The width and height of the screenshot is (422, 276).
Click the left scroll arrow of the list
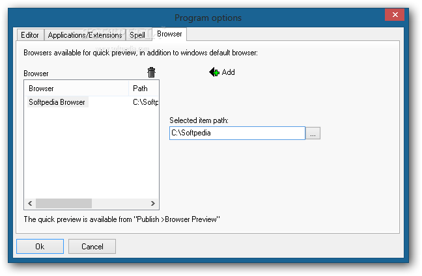(30, 203)
